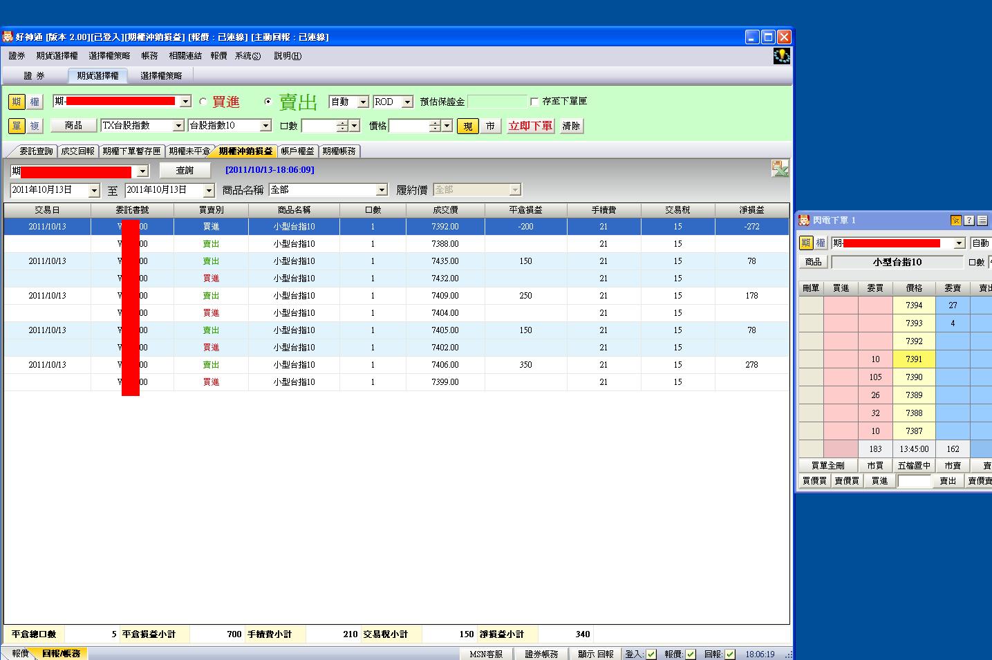Viewport: 992px width, 660px height.
Task: Open the 口數 quantity dropdown arrow
Action: (355, 126)
